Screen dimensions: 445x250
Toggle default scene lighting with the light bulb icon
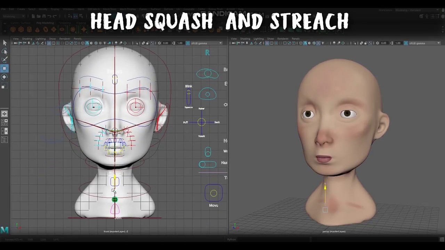pos(105,43)
